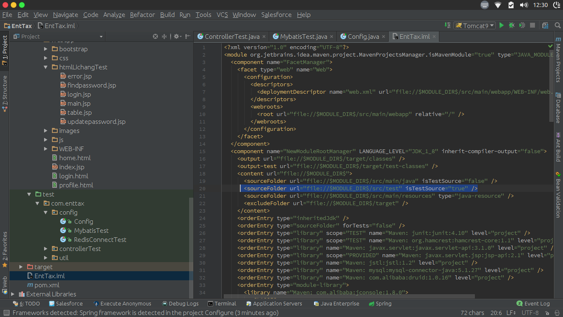Expand the controllerTest package
The height and width of the screenshot is (317, 563).
(46, 248)
